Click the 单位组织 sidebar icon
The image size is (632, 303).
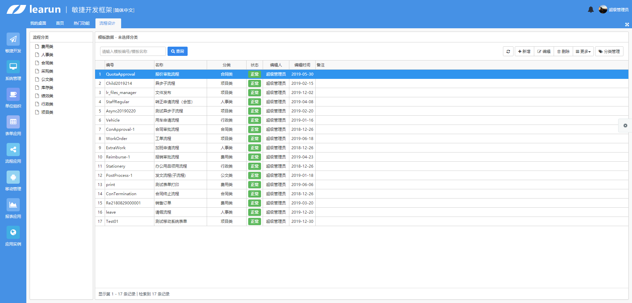click(13, 95)
